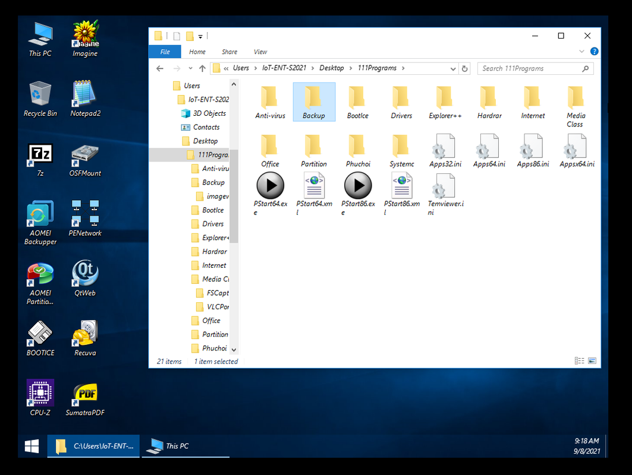
Task: Go up one folder level
Action: 202,68
